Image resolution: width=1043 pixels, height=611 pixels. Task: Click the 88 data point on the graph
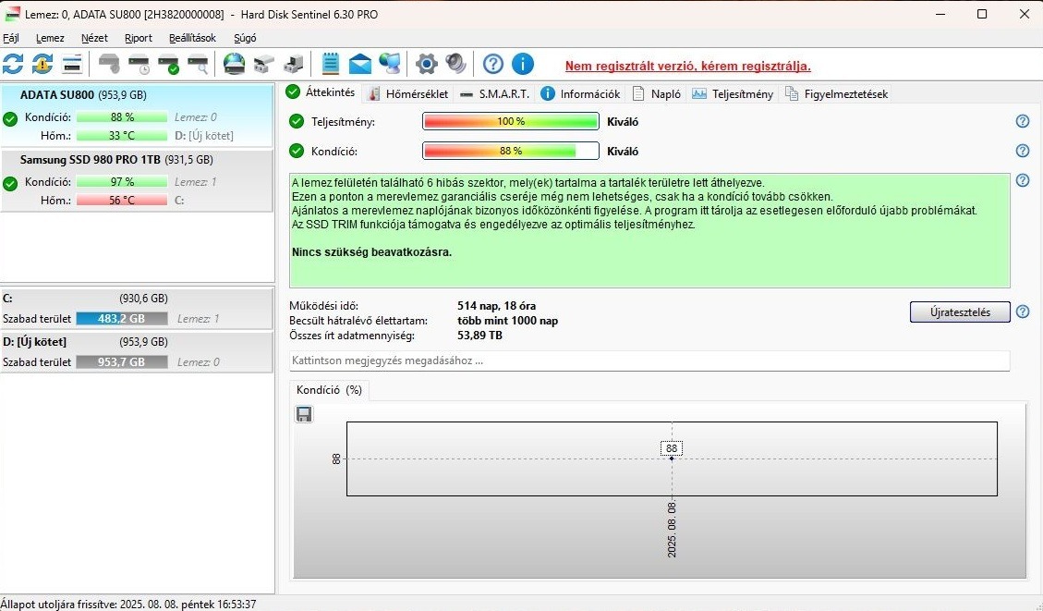672,458
